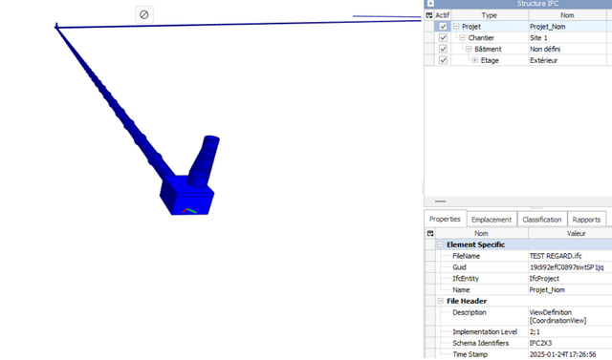Click the IFC2X3 schema value
The height and width of the screenshot is (360, 612).
pyautogui.click(x=540, y=343)
